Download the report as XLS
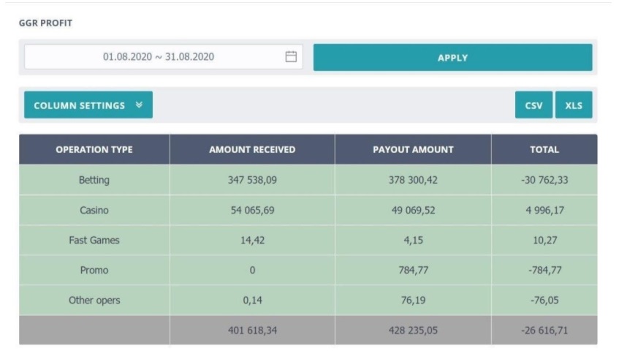Screen dimensions: 619x351 [x=574, y=105]
